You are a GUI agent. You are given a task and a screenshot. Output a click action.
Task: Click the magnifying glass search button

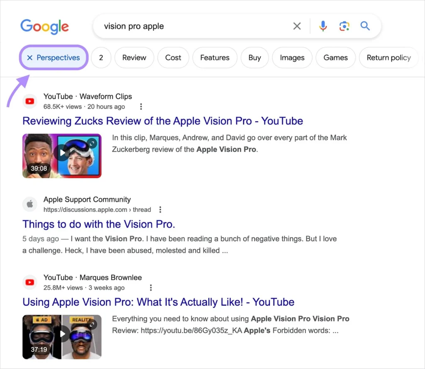point(365,27)
